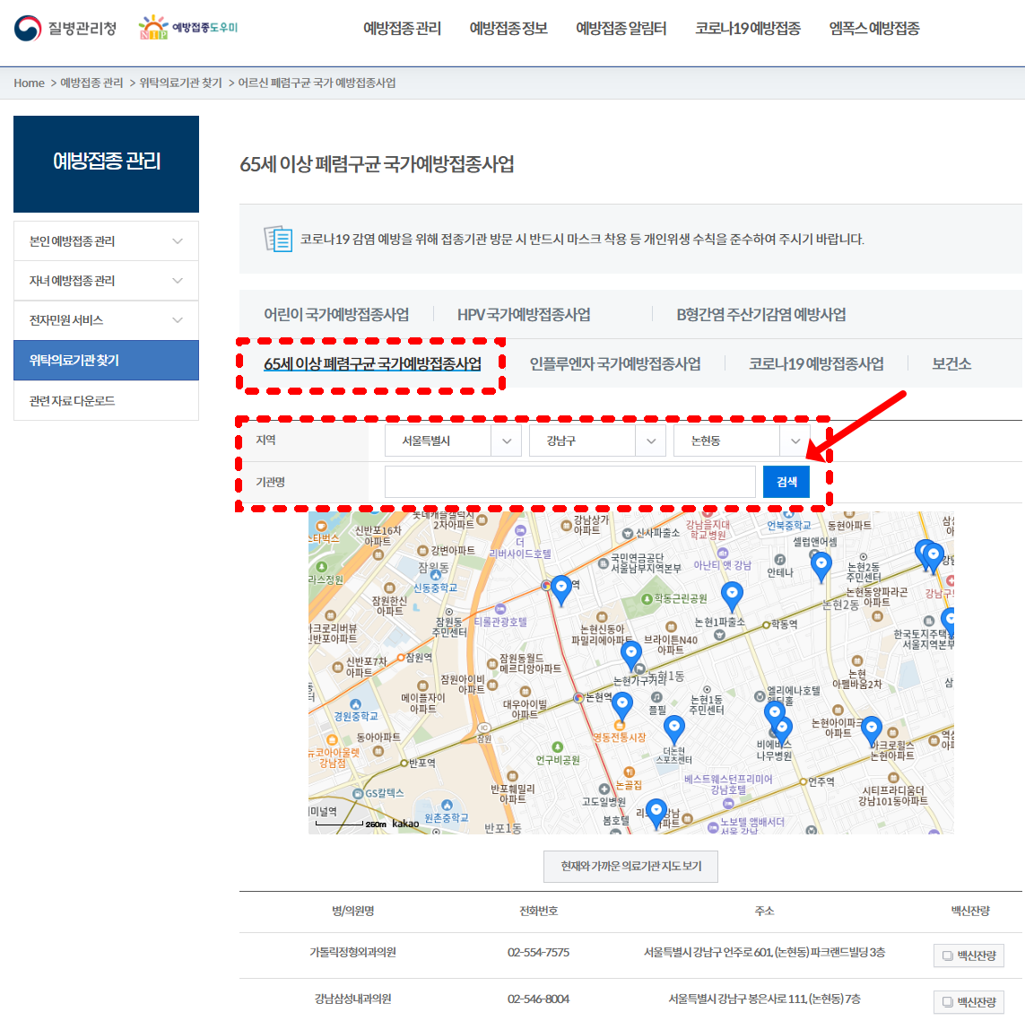Image resolution: width=1025 pixels, height=1021 pixels.
Task: Click 예방접종 관리 breadcrumb link
Action: pos(91,83)
